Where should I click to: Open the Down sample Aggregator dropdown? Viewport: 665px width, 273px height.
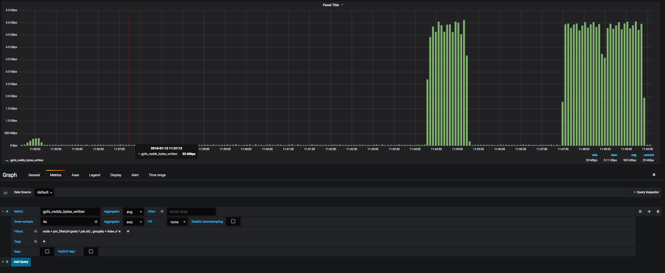click(x=134, y=222)
